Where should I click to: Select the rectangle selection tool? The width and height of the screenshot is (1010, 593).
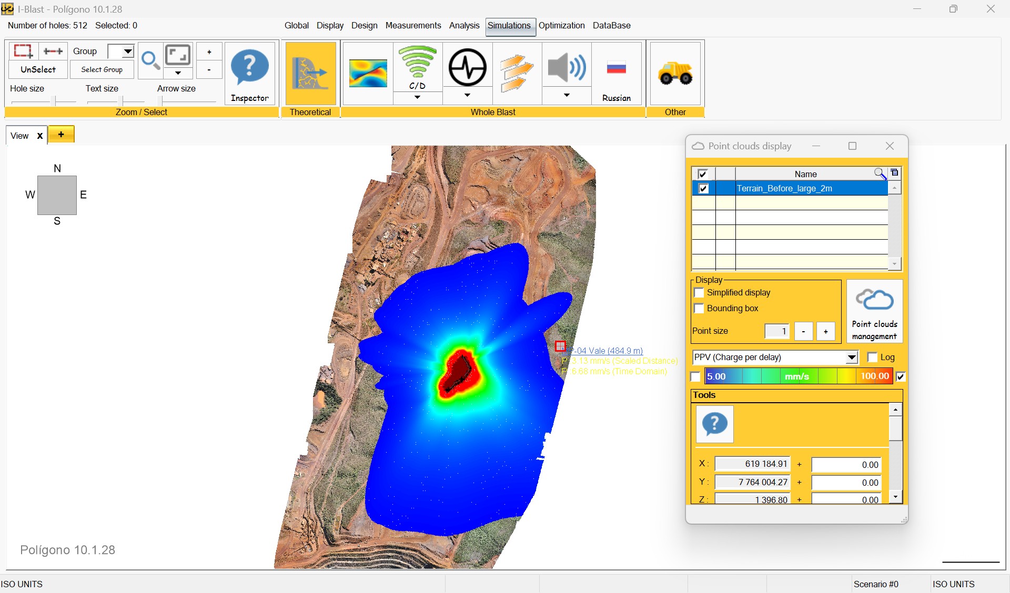coord(22,51)
